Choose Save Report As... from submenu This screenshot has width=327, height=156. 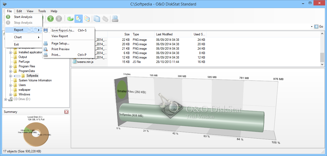tap(68, 30)
